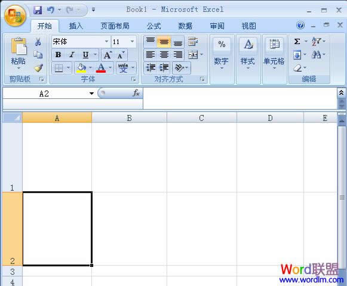Viewport: 347px width, 286px height.
Task: Copy the selection with copy icon
Action: 38,55
